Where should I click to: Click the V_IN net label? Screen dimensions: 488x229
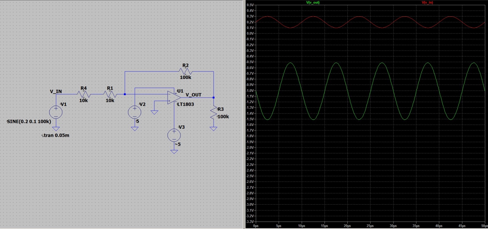click(56, 91)
